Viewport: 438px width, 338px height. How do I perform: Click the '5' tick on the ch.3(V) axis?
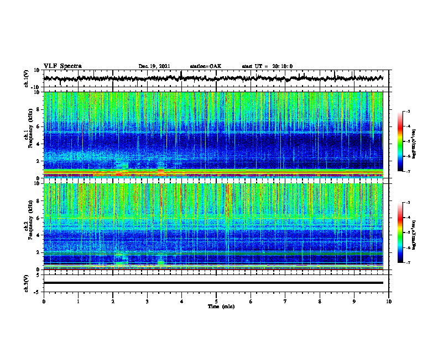pos(39,275)
